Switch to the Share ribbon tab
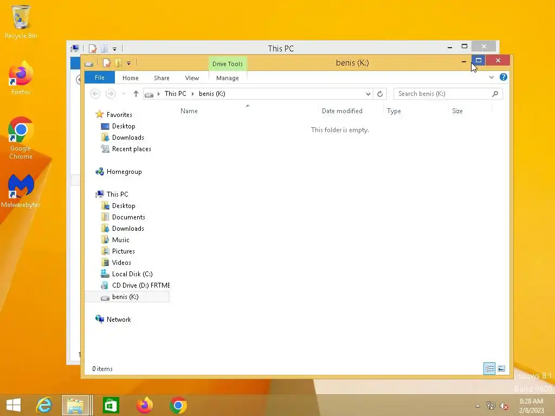 point(162,78)
